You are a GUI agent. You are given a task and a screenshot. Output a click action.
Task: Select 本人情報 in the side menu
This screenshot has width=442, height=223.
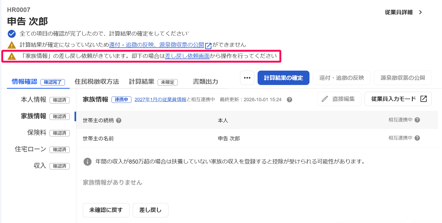pos(34,100)
